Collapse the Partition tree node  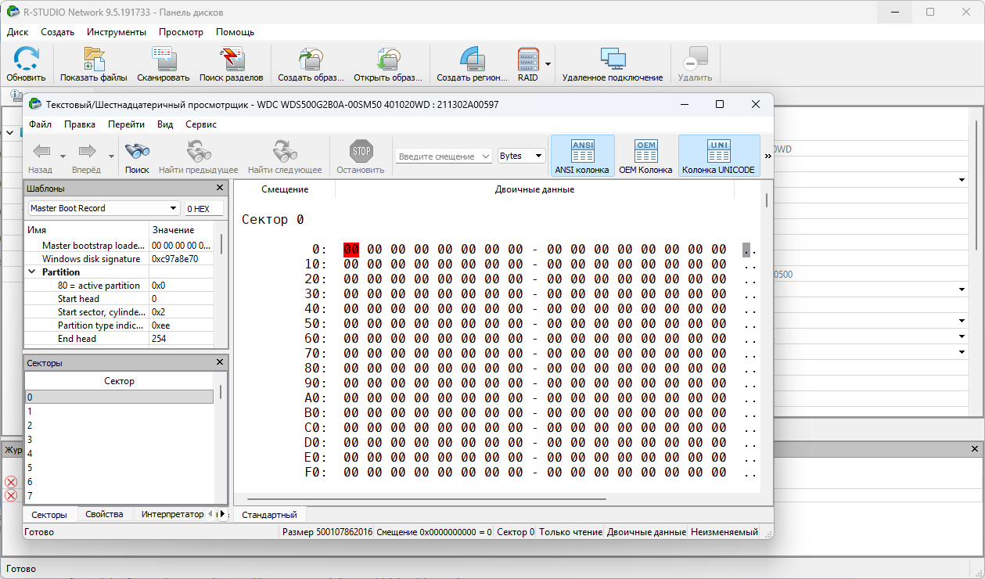tap(33, 272)
